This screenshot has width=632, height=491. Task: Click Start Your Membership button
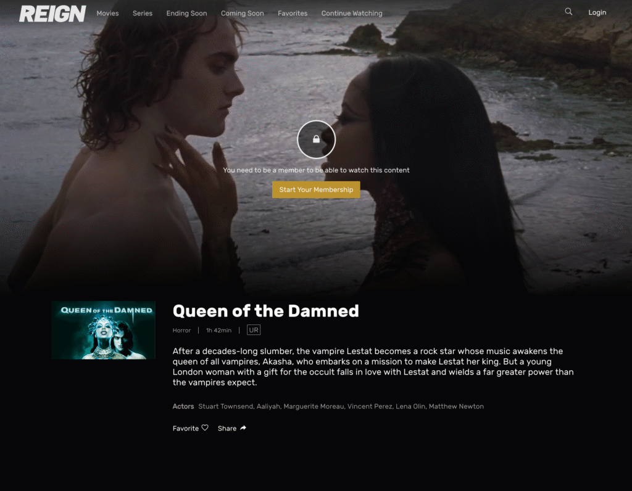pyautogui.click(x=316, y=190)
